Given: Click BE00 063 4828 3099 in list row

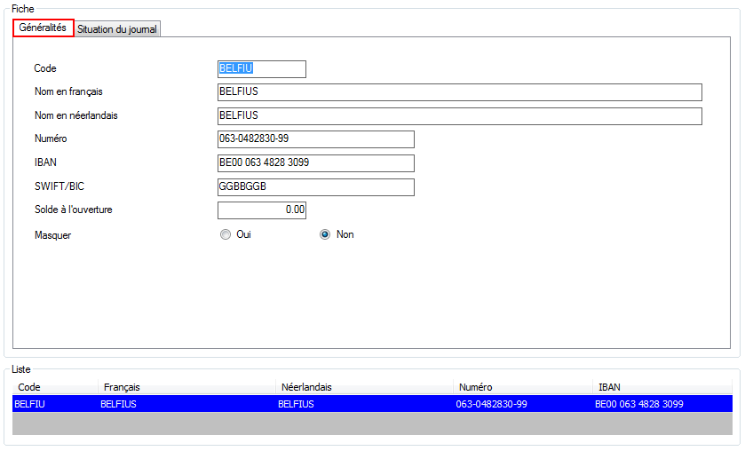Looking at the screenshot, I should point(639,404).
